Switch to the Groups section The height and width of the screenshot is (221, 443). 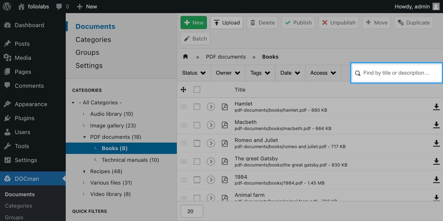87,52
